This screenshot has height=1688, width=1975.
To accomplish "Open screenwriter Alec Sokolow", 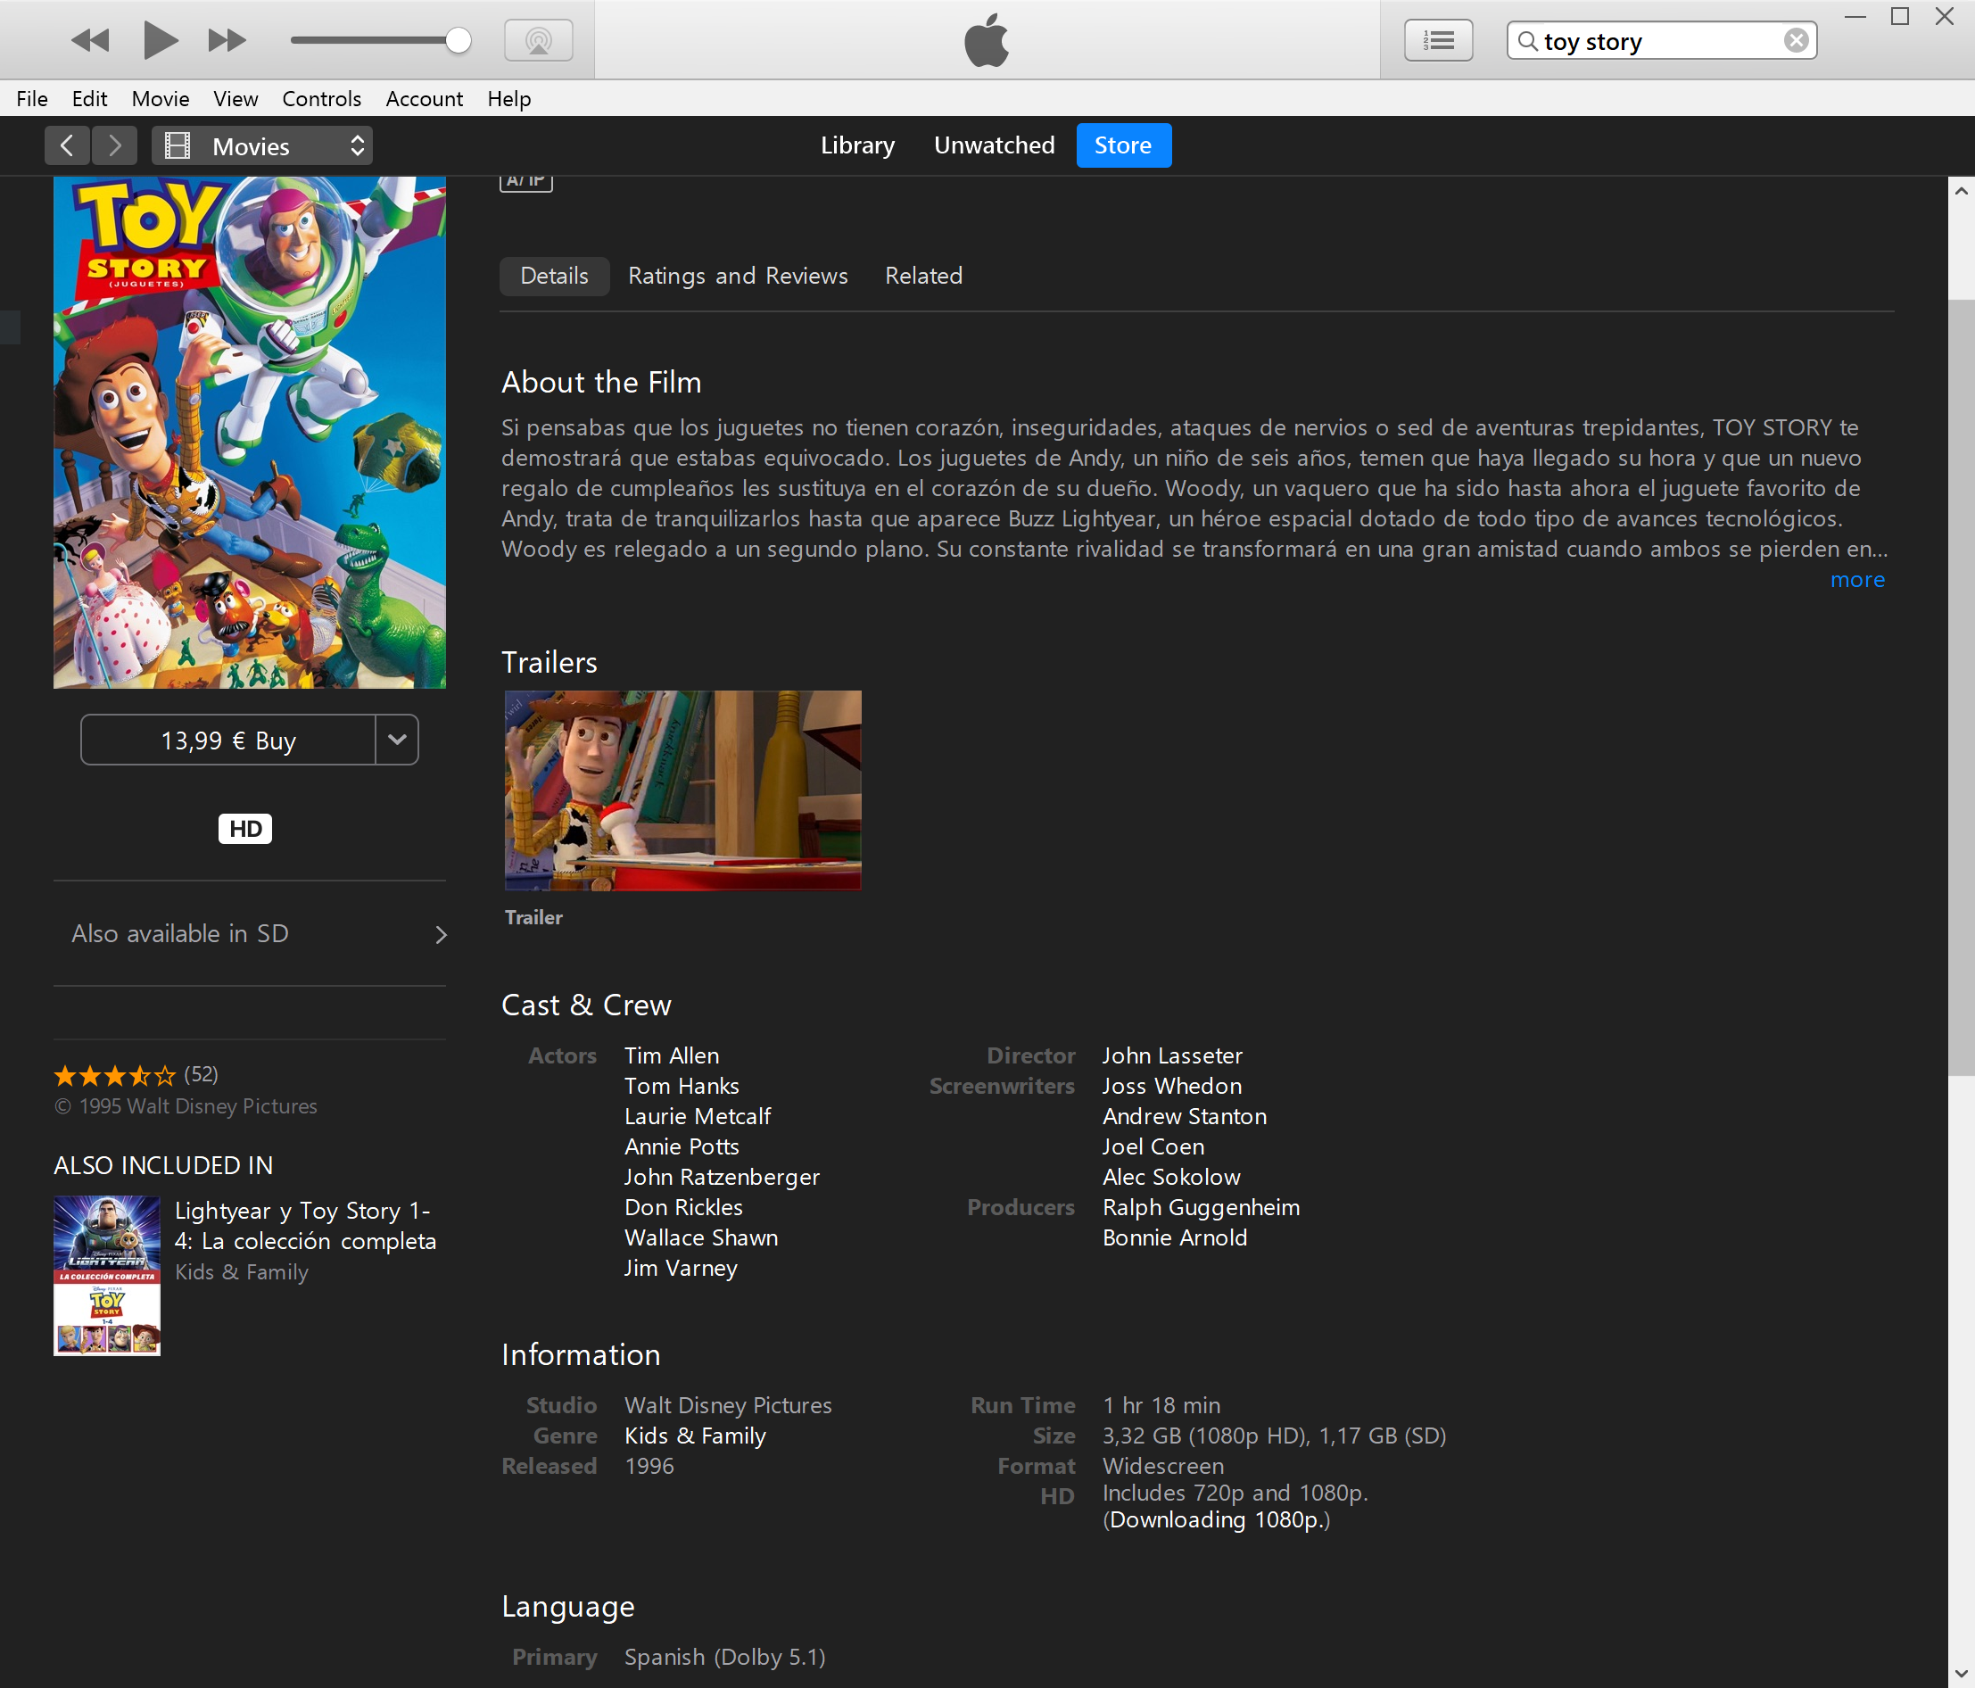I will coord(1171,1178).
